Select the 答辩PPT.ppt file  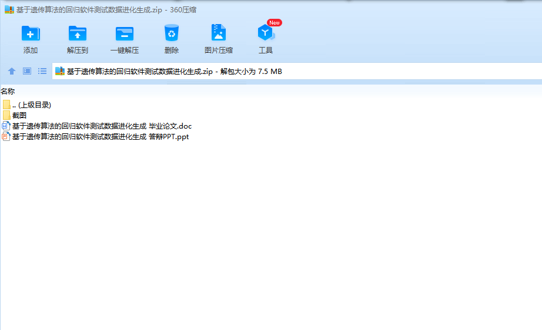click(95, 137)
